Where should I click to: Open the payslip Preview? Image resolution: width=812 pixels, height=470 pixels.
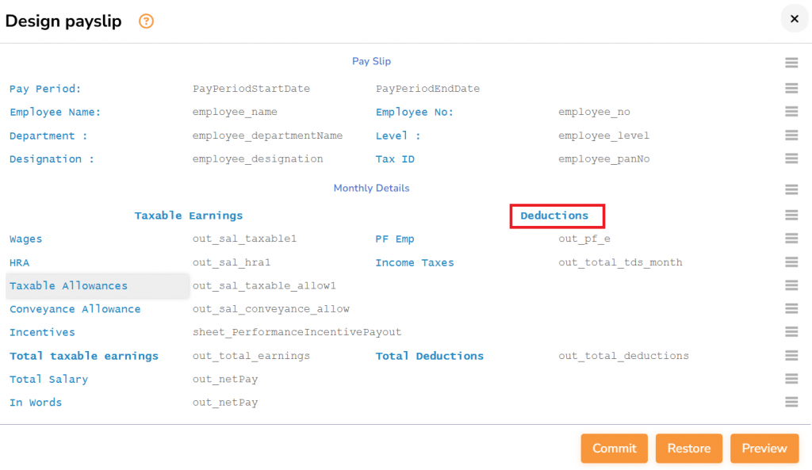pos(764,448)
